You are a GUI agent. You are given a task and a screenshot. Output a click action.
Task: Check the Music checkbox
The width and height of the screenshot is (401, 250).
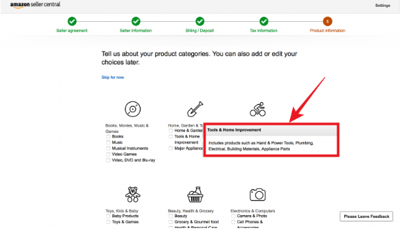pos(108,142)
